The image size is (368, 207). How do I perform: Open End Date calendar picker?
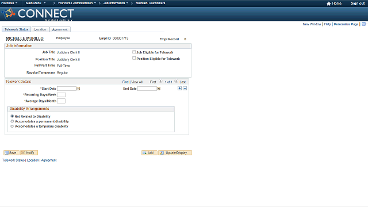click(x=159, y=89)
